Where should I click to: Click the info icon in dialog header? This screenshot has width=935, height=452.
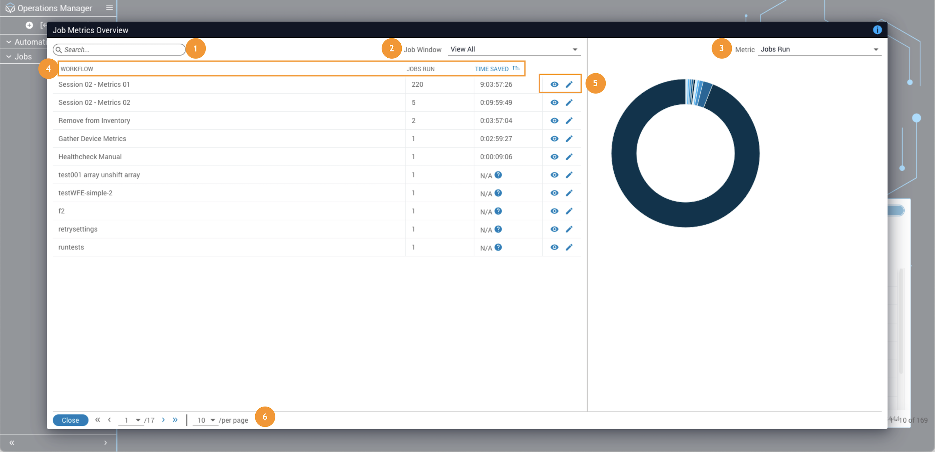click(x=877, y=30)
